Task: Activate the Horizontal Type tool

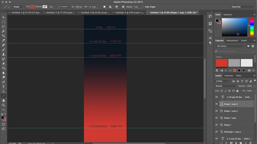Action: pyautogui.click(x=4, y=87)
